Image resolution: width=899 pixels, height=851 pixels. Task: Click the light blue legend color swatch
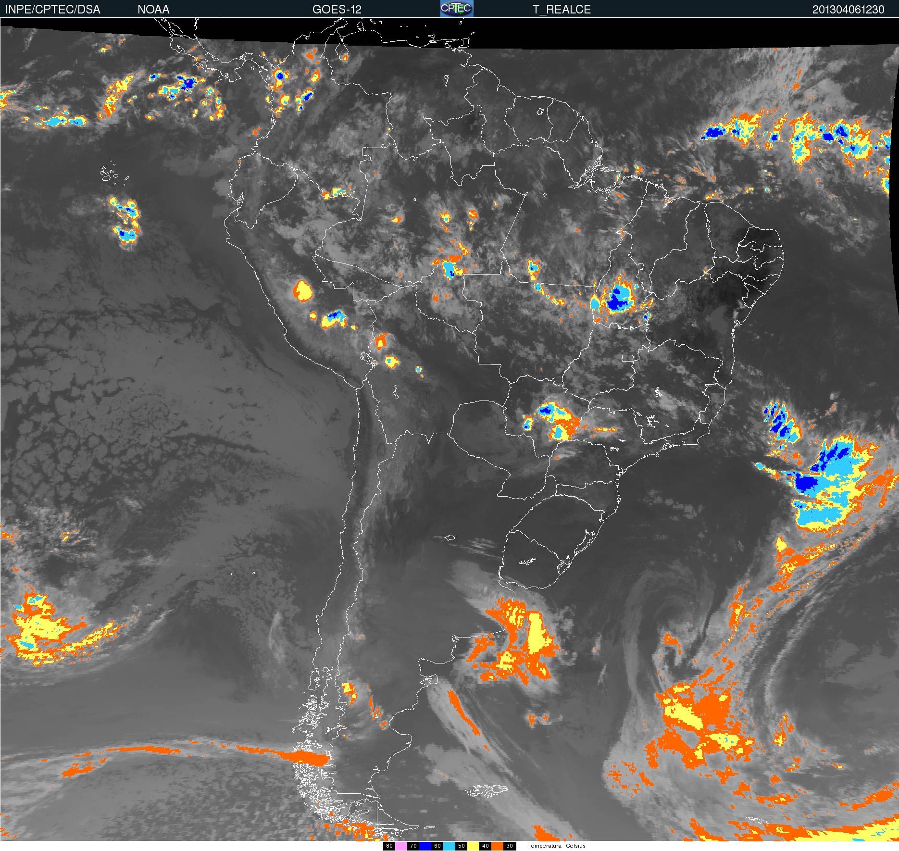[449, 846]
